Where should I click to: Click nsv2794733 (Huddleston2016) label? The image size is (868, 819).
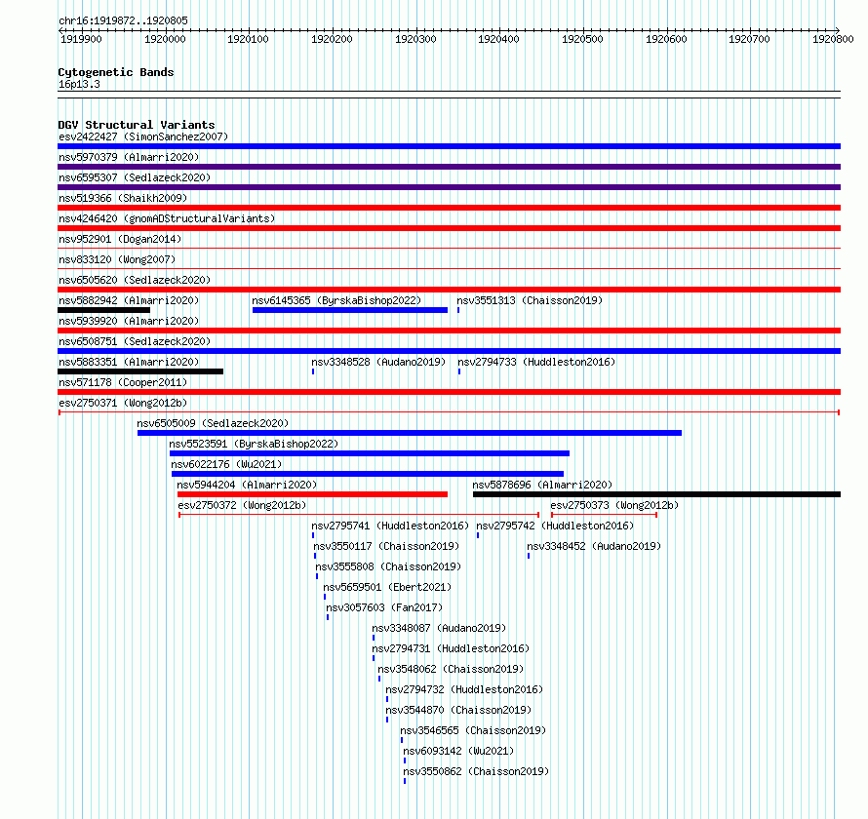coord(536,362)
